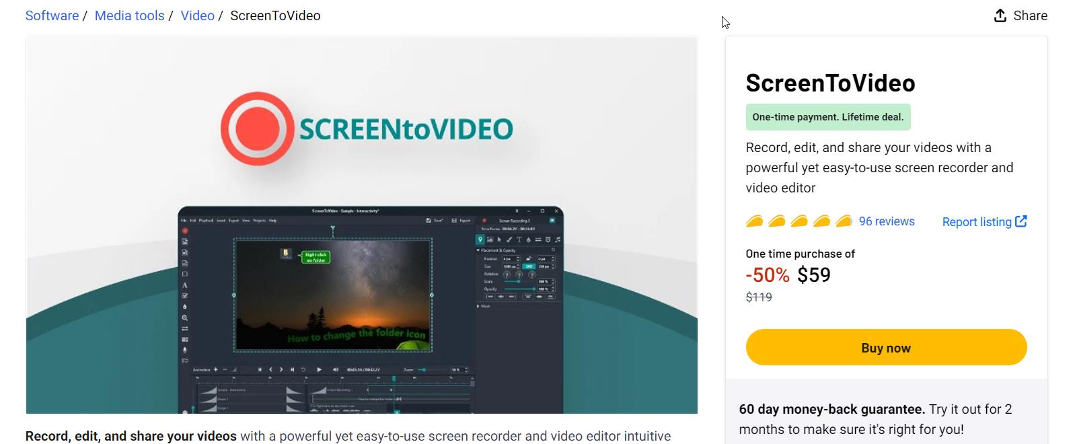Click the music note tab in the properties panel
The image size is (1073, 444).
[558, 239]
